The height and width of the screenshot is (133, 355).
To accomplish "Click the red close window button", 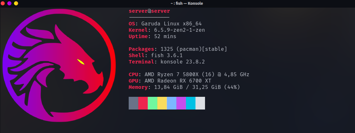I will pyautogui.click(x=3, y=3).
